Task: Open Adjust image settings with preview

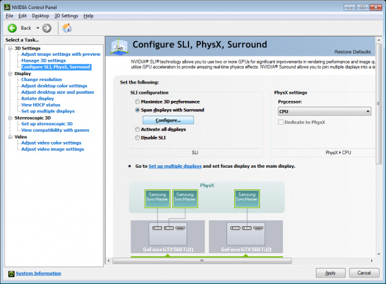Action: pyautogui.click(x=61, y=55)
